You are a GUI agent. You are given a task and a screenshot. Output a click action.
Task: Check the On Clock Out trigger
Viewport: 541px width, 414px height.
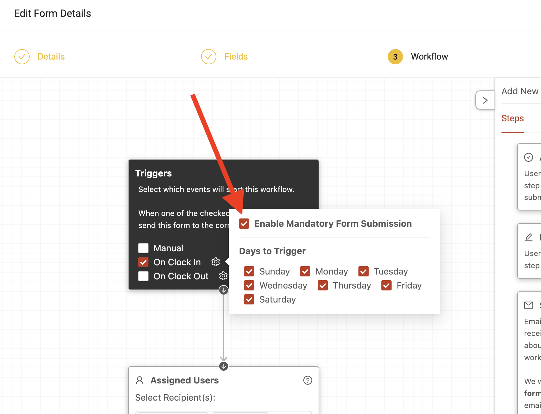coord(143,276)
